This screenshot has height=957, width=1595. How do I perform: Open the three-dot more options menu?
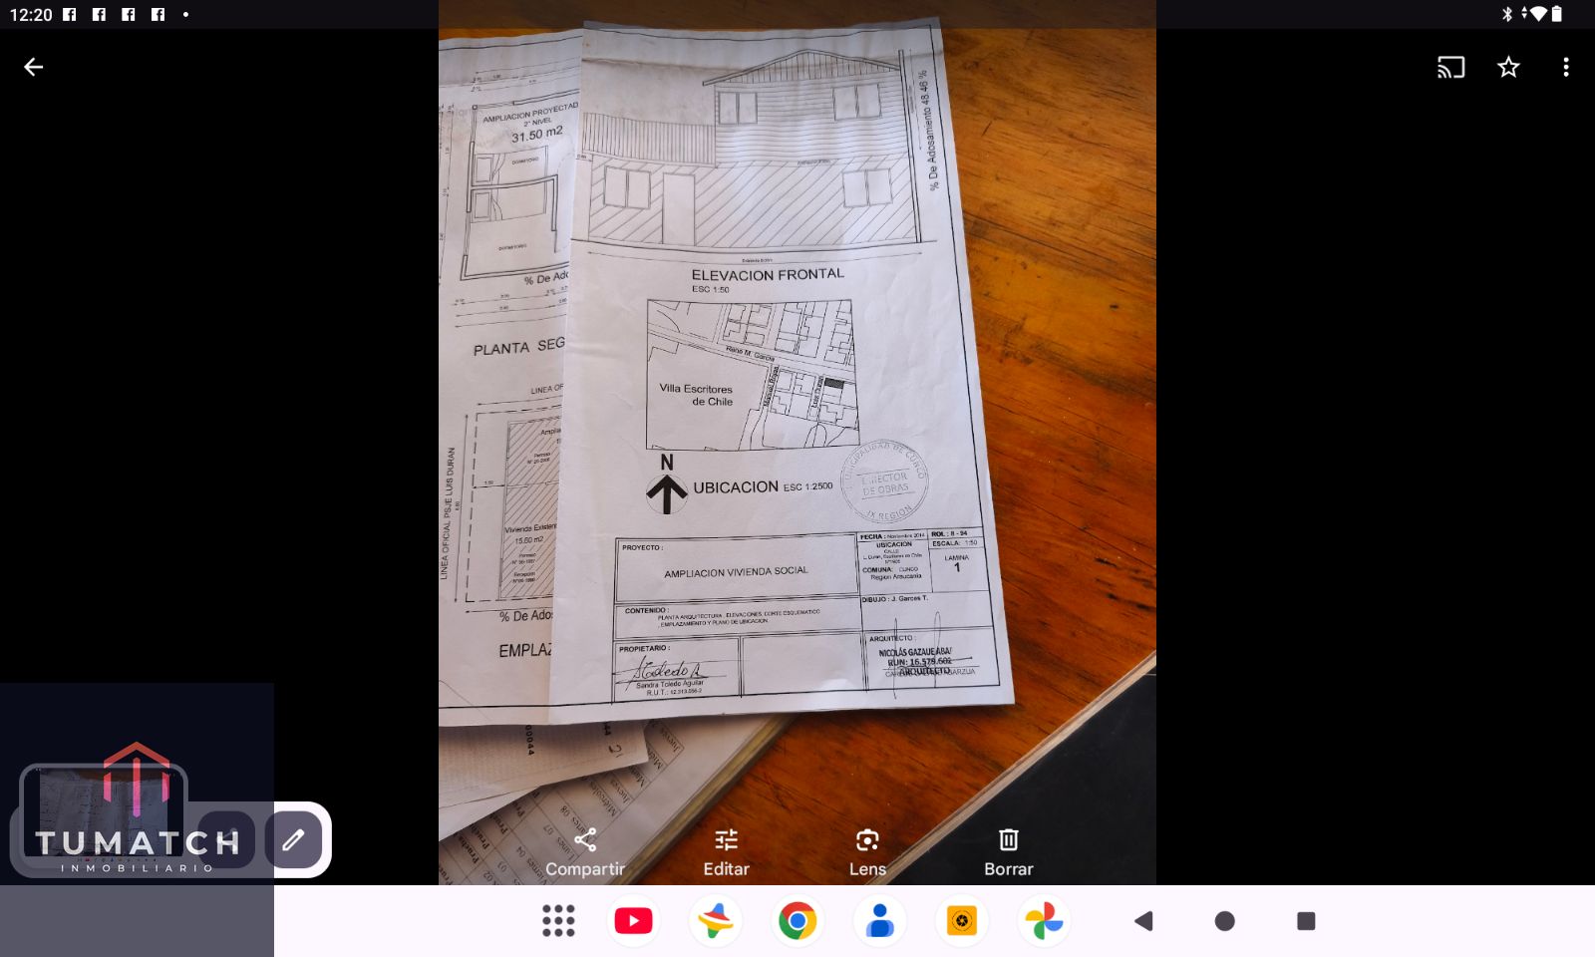tap(1565, 67)
